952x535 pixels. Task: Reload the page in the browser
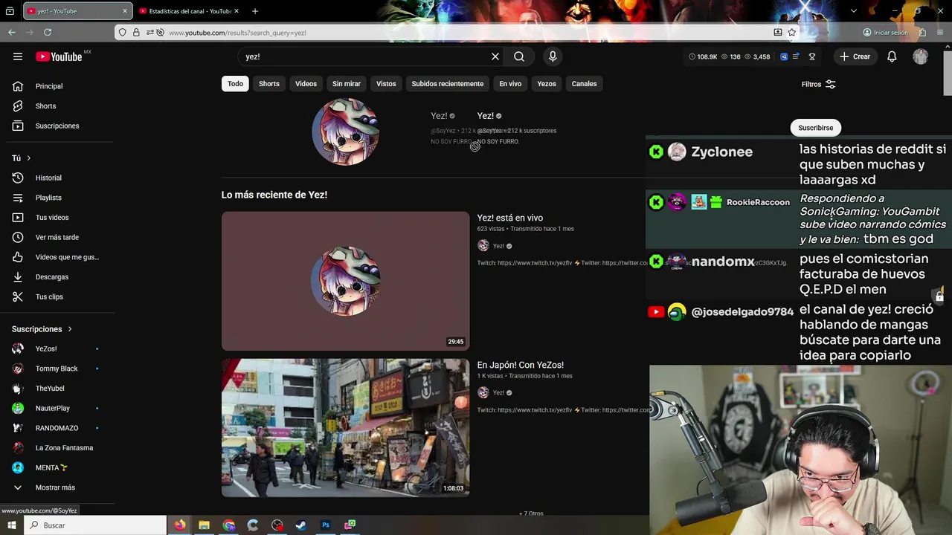pos(48,32)
